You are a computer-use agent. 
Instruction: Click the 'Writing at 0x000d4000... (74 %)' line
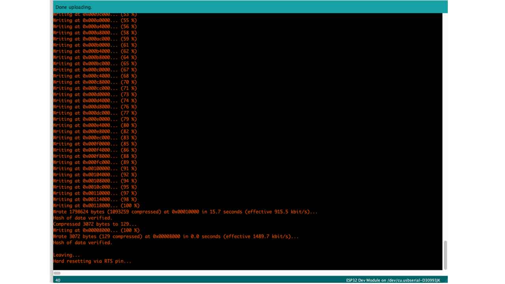point(95,101)
